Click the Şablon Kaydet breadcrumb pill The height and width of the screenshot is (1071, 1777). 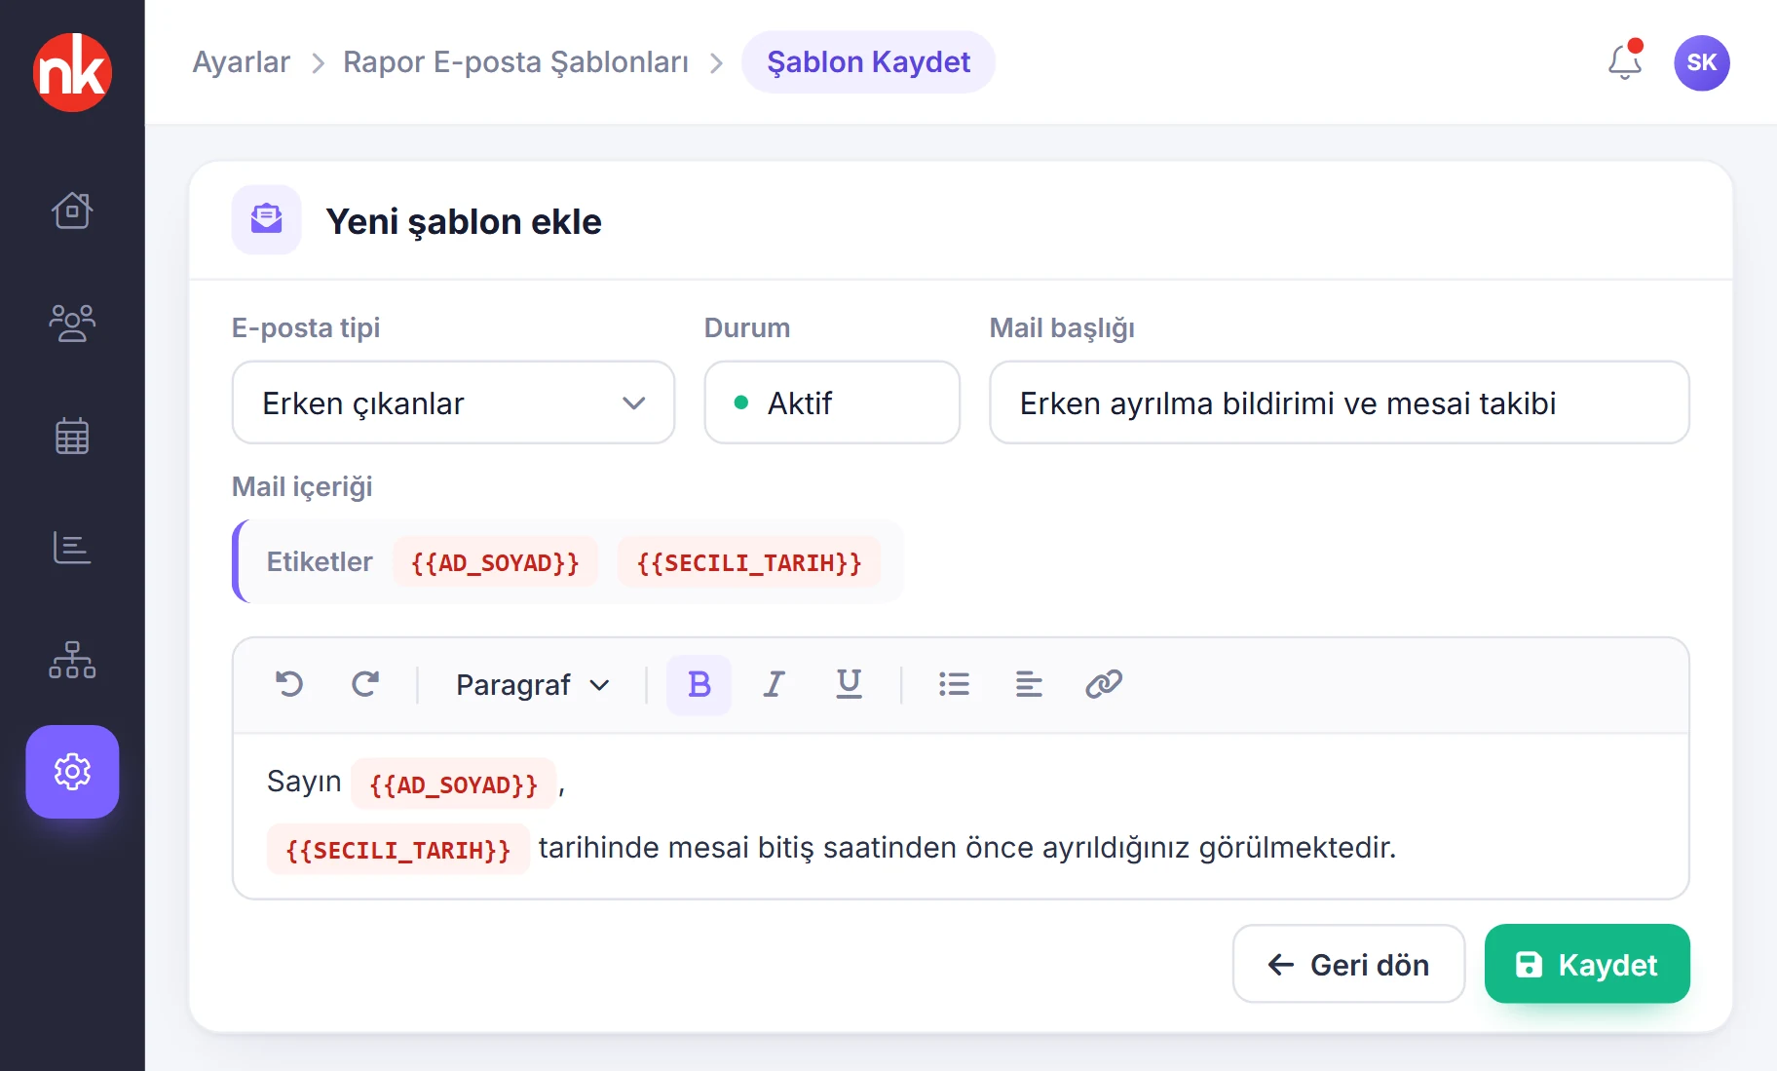coord(868,62)
